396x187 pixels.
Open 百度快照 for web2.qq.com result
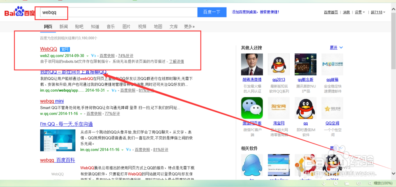pos(107,56)
